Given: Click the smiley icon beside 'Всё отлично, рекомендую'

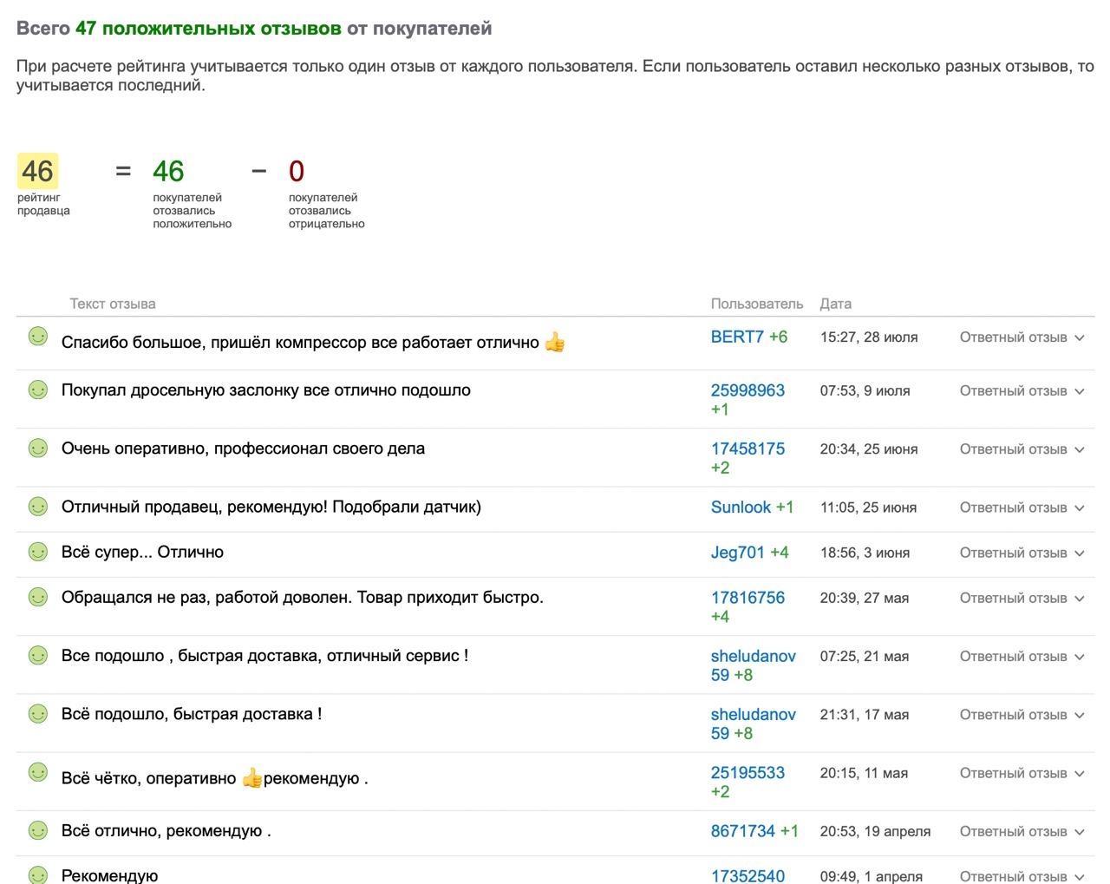Looking at the screenshot, I should point(38,830).
